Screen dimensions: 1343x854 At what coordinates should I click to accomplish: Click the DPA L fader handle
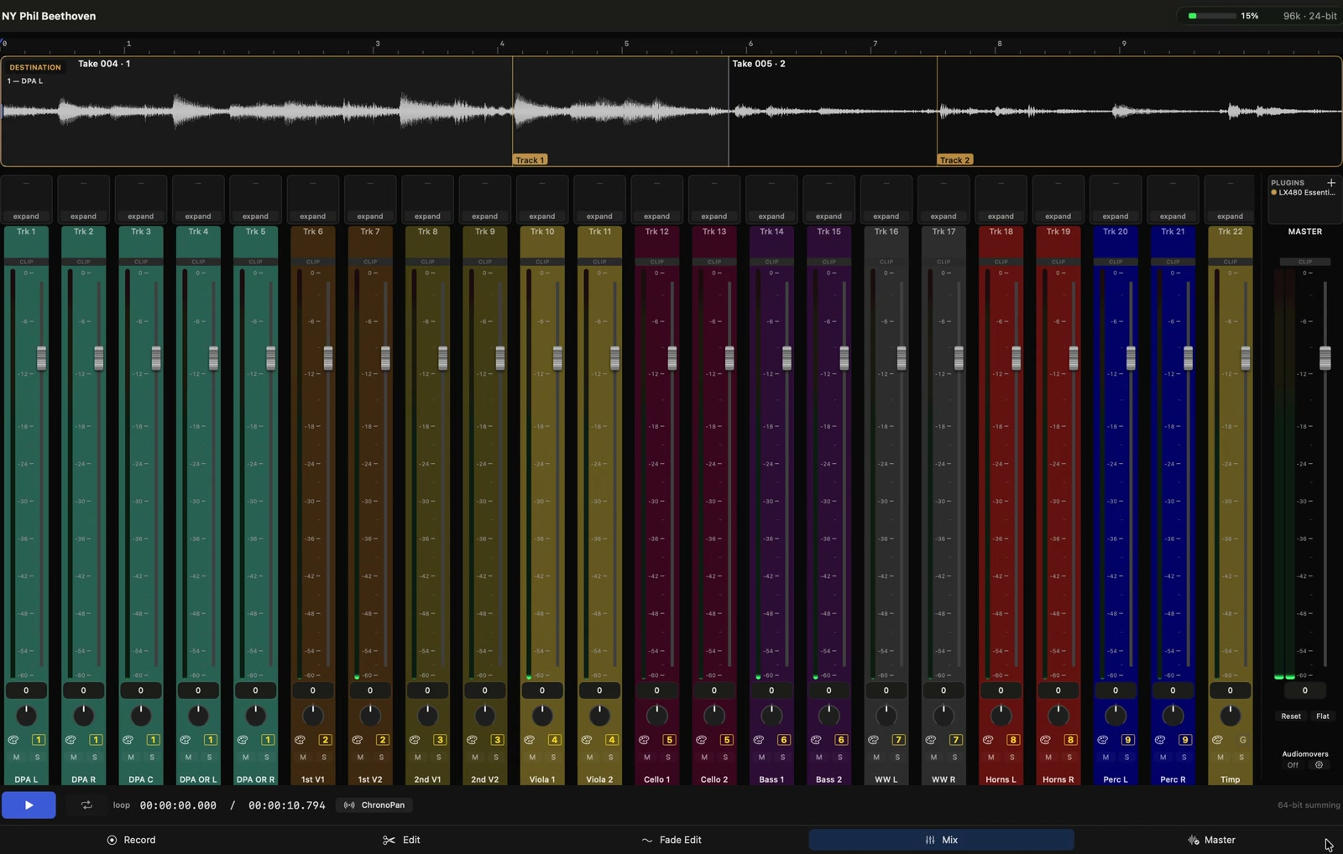pos(41,358)
